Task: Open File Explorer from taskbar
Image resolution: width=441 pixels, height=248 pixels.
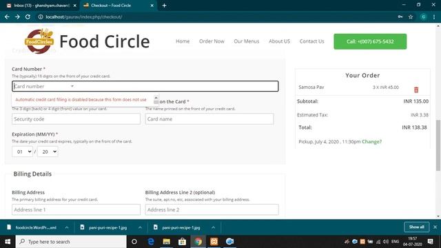Action: (x=167, y=242)
